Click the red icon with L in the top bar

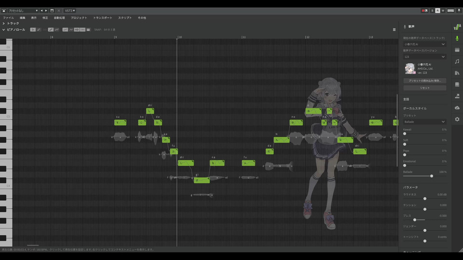click(424, 11)
